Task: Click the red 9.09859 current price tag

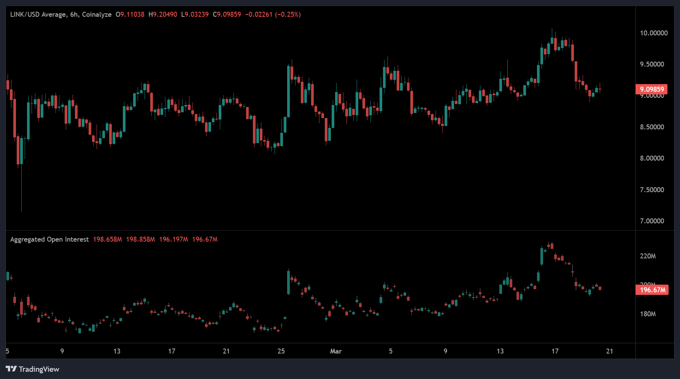Action: (651, 89)
